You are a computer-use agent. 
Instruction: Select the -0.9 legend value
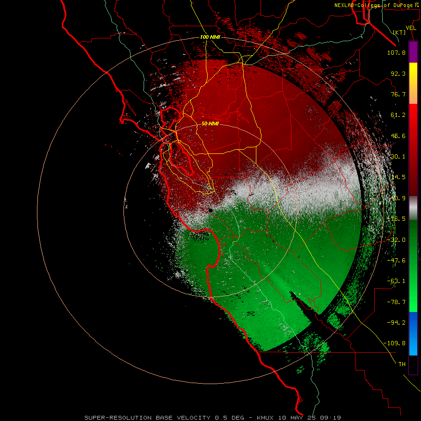pyautogui.click(x=398, y=198)
